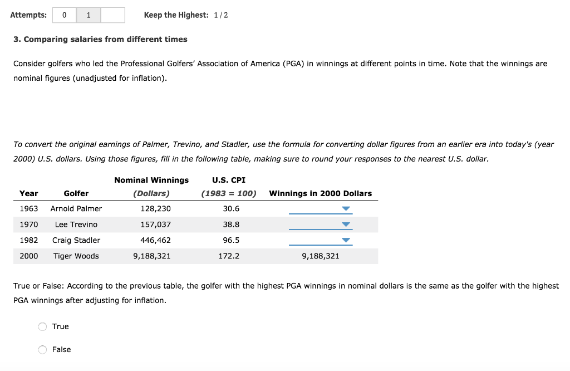Click attempt box showing 0
Viewport: 570px width, 371px height.
[65, 15]
